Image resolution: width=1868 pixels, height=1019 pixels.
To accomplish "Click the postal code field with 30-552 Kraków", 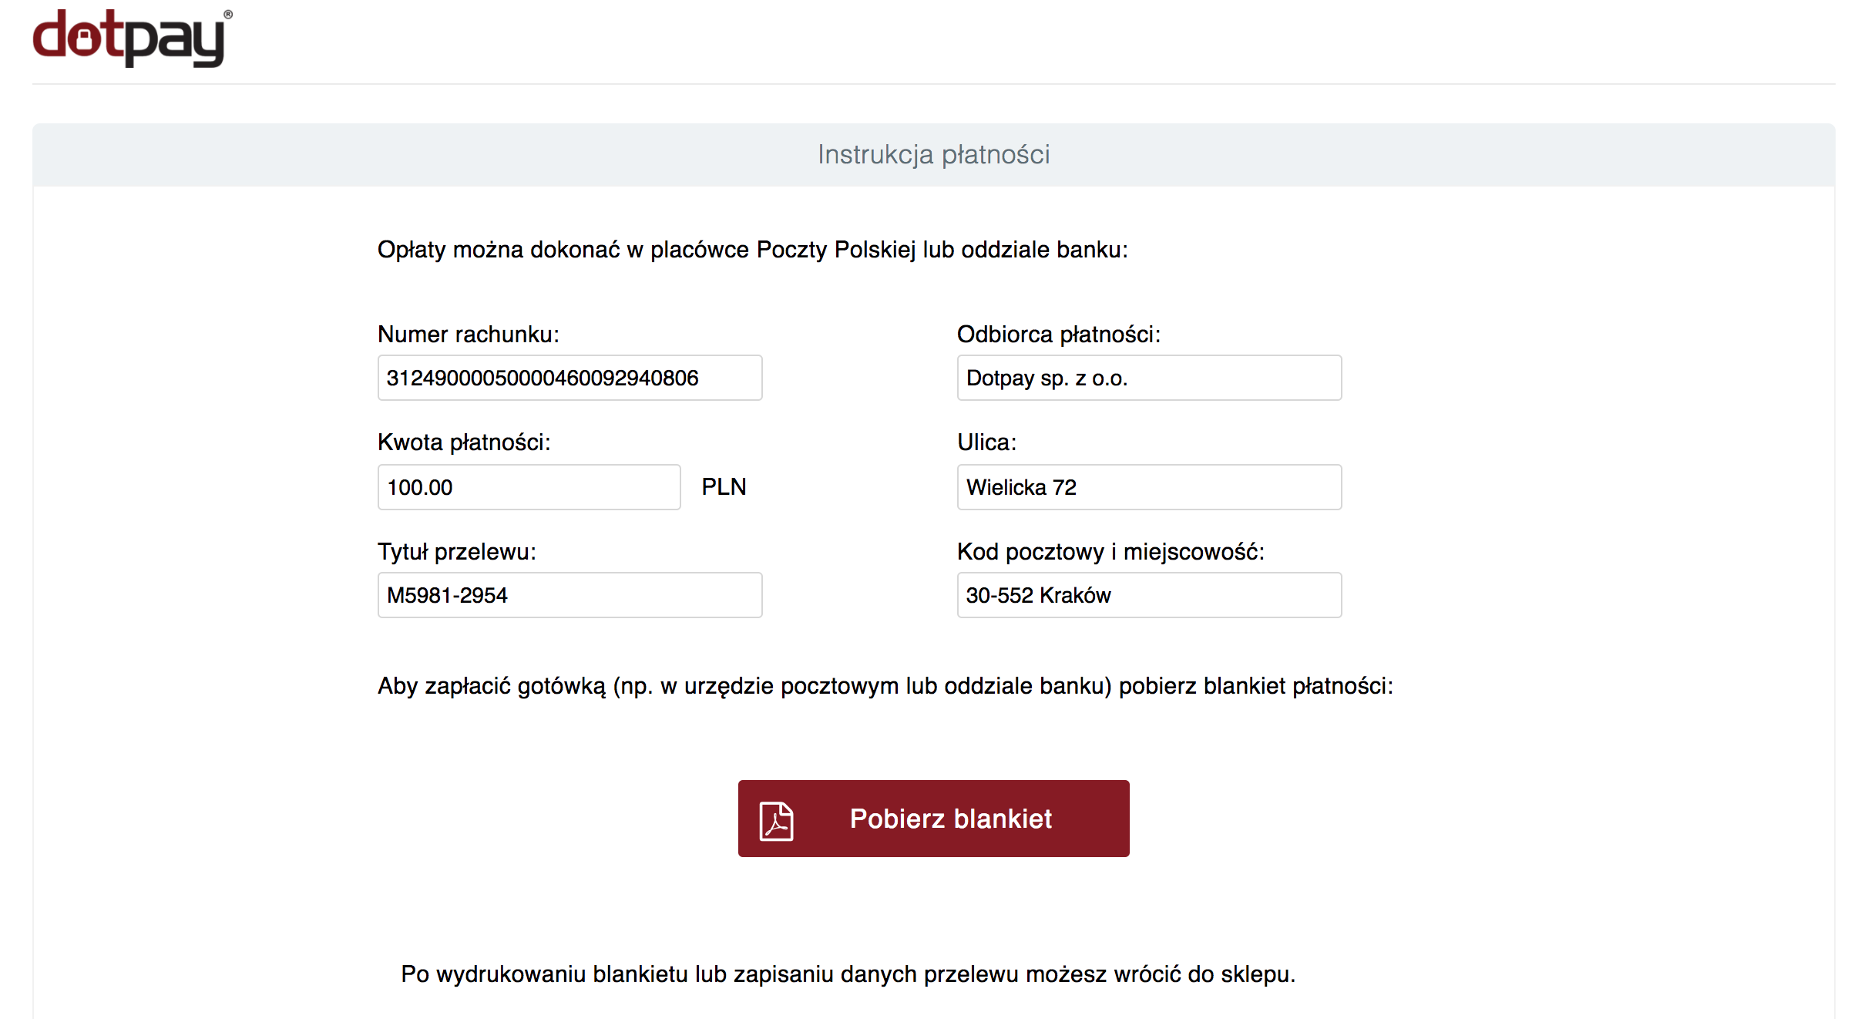I will pos(1148,595).
